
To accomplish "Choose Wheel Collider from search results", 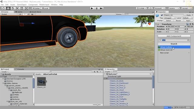I will click(174, 47).
